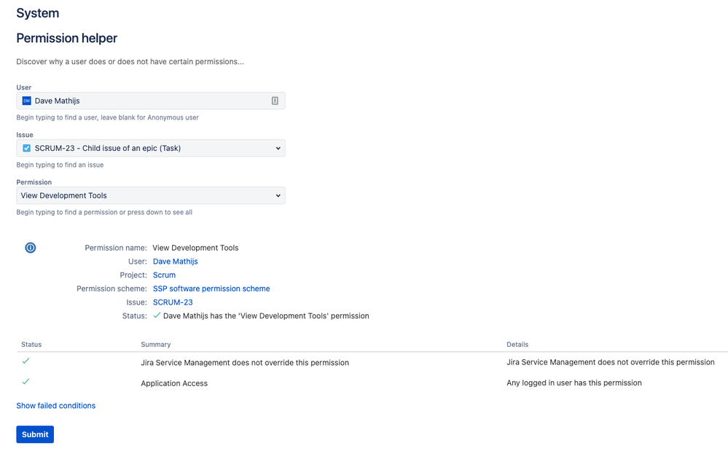
Task: Click the DM avatar in the User field
Action: [x=26, y=101]
